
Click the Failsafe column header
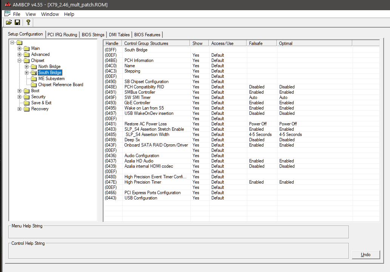click(262, 43)
